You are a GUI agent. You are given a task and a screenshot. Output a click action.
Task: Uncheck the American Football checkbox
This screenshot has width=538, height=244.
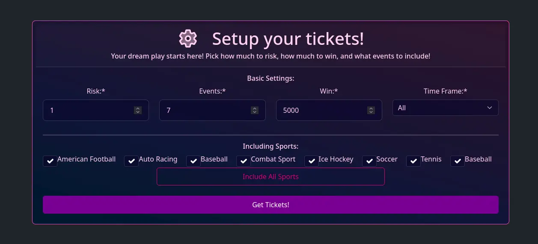(50, 161)
